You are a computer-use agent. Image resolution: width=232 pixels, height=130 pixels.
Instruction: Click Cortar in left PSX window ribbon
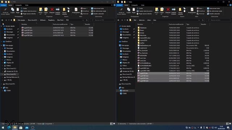click(24, 8)
